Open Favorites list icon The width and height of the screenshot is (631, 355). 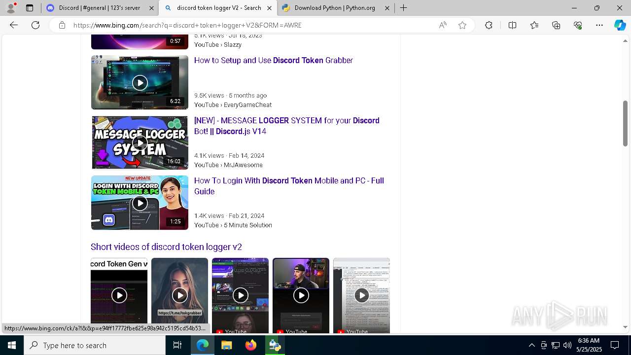tap(534, 25)
